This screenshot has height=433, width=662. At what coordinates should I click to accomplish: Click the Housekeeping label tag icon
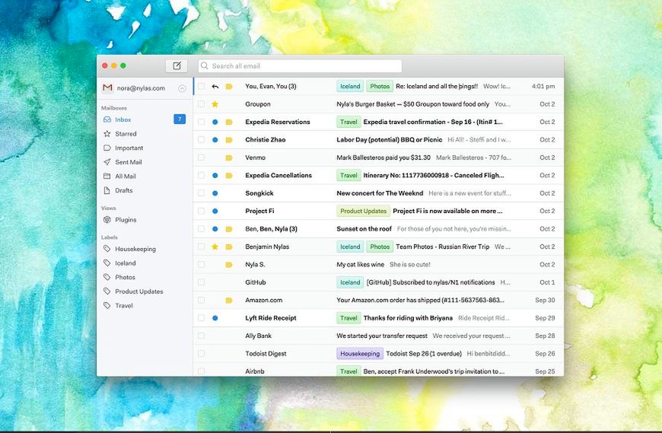click(x=107, y=249)
